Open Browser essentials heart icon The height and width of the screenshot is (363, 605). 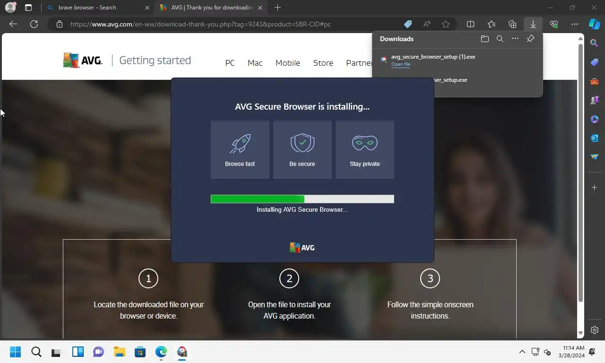[x=554, y=24]
